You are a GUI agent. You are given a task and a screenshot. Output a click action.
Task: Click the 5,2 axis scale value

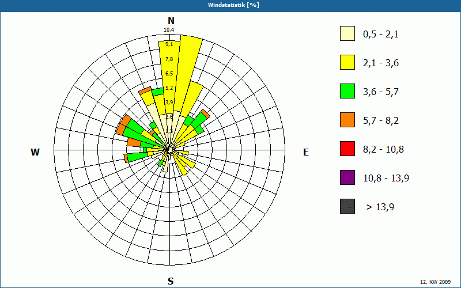tap(169, 88)
